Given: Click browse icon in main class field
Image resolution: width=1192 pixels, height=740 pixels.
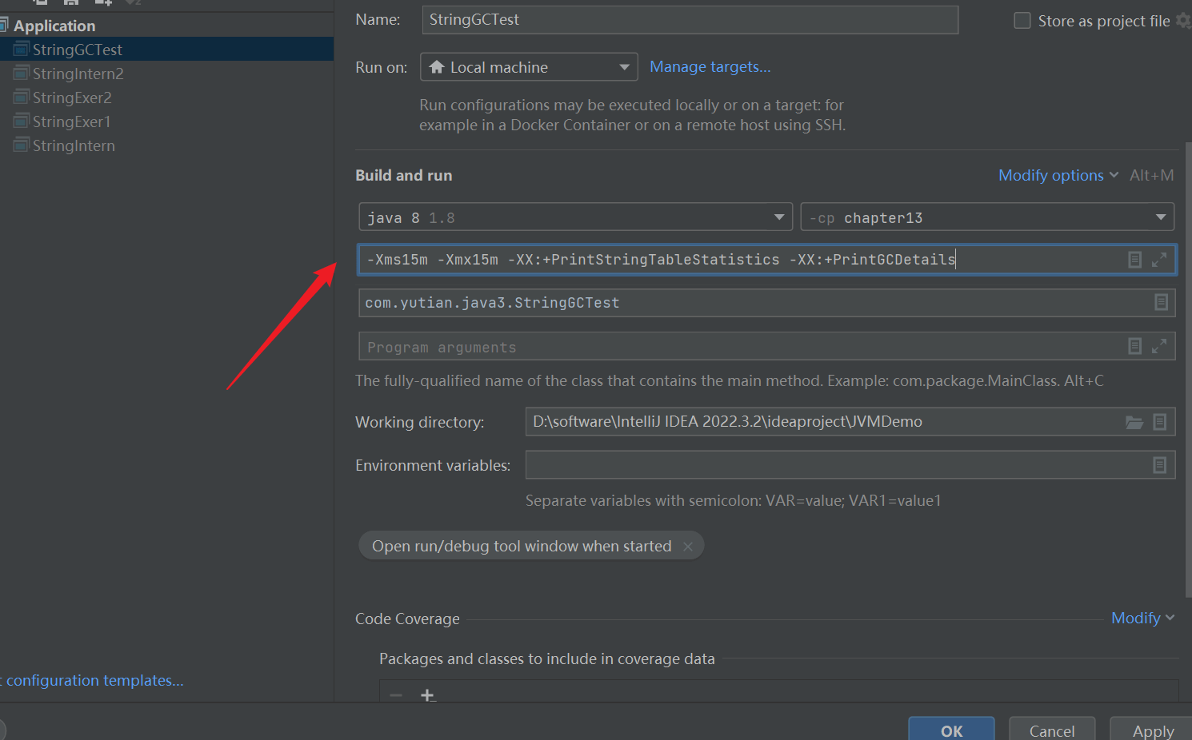Looking at the screenshot, I should point(1161,302).
